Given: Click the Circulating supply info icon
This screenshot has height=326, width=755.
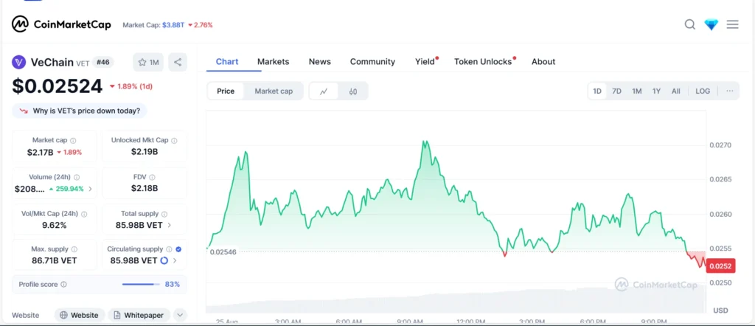Looking at the screenshot, I should (169, 249).
